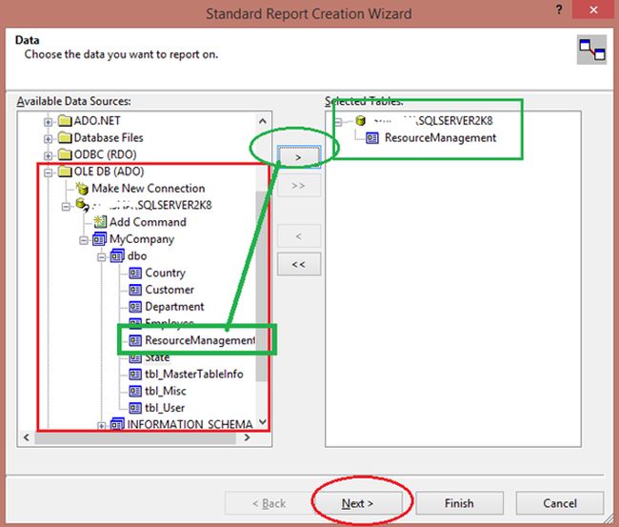The width and height of the screenshot is (619, 527).
Task: Expand the ODBC (RDO) node
Action: click(48, 156)
